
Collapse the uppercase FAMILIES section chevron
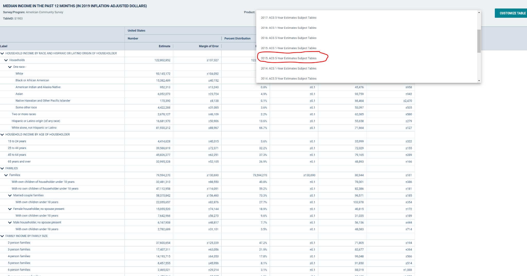click(2, 168)
